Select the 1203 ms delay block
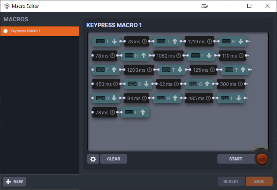The image size is (277, 190). (139, 70)
